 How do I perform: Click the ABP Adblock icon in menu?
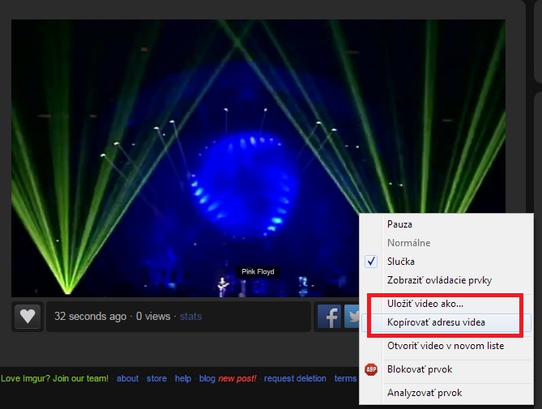371,369
